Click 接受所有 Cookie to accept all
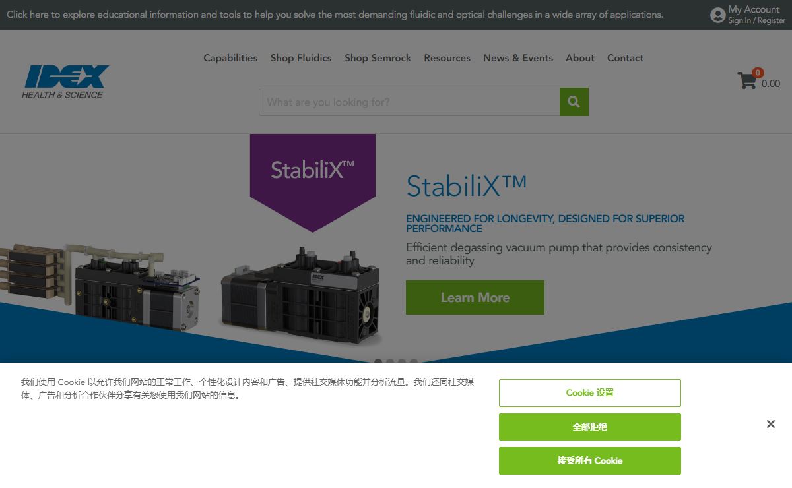The height and width of the screenshot is (488, 792). point(590,461)
